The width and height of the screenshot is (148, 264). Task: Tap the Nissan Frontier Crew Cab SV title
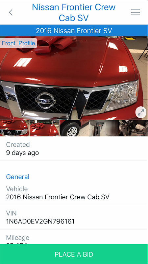[x=74, y=13]
